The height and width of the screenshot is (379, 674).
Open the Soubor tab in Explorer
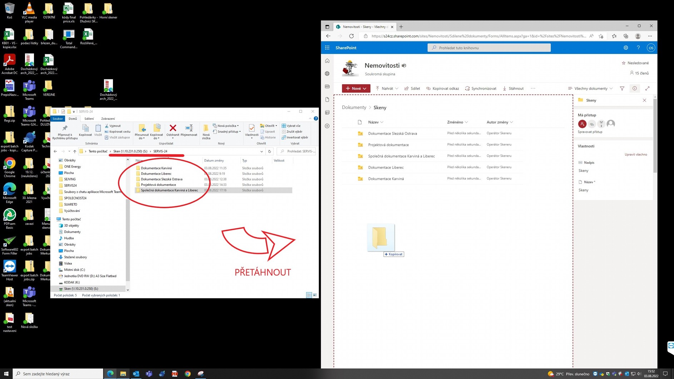point(58,119)
